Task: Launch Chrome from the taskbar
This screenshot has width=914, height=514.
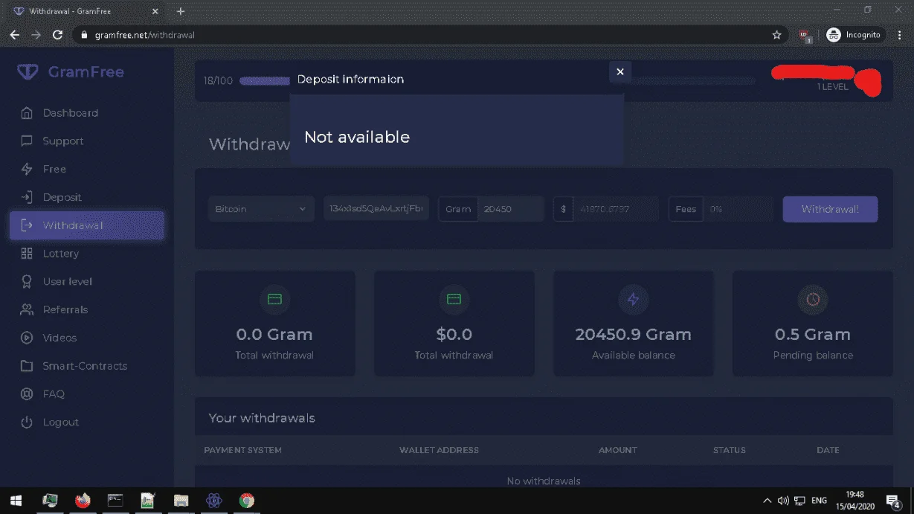Action: pyautogui.click(x=246, y=501)
